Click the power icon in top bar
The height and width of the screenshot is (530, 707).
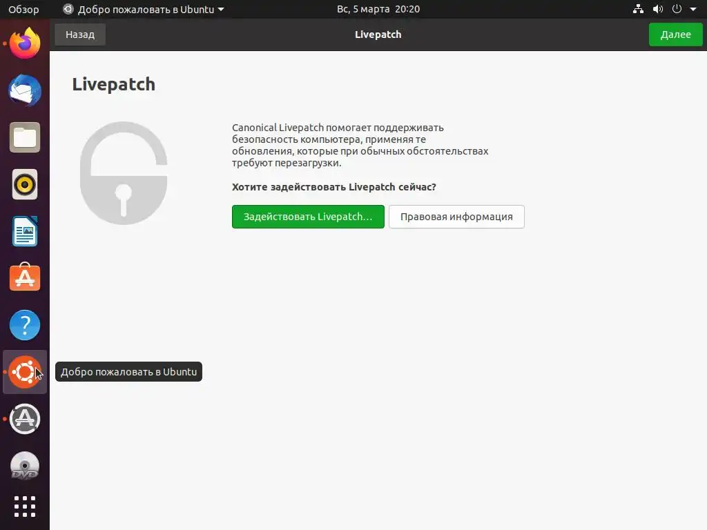tap(677, 9)
